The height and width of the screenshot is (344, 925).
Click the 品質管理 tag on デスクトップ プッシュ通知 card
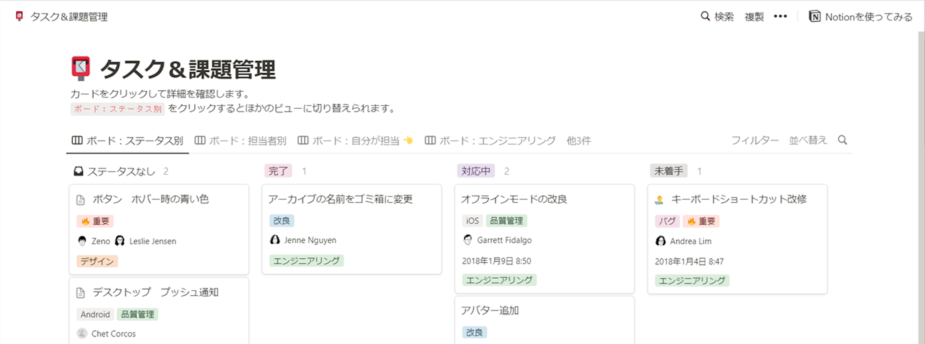137,314
